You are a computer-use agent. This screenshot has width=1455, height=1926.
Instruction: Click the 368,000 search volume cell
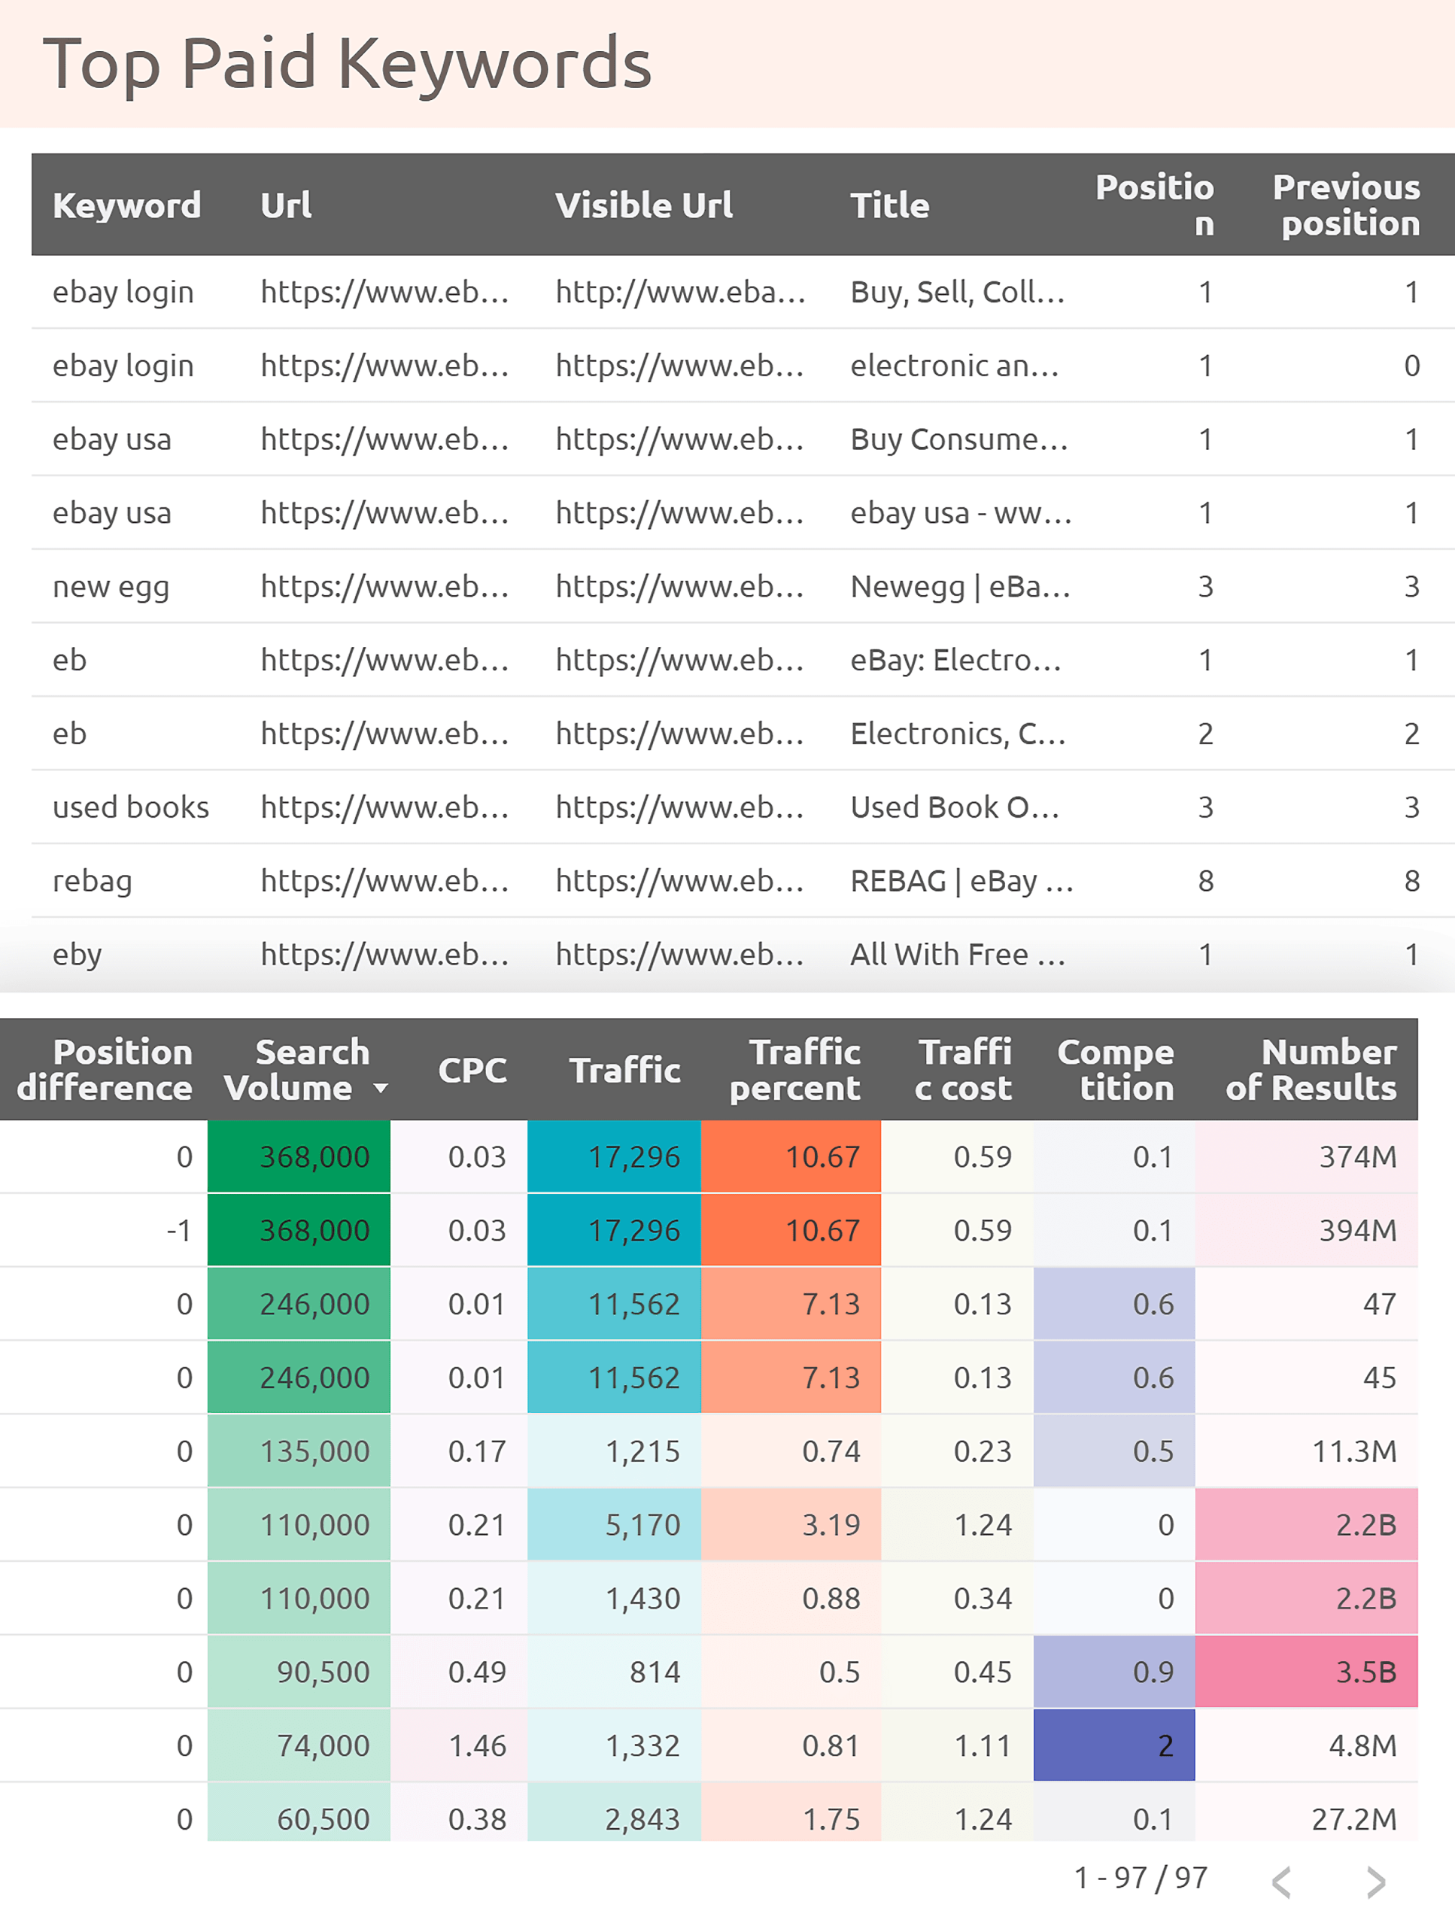(313, 1156)
